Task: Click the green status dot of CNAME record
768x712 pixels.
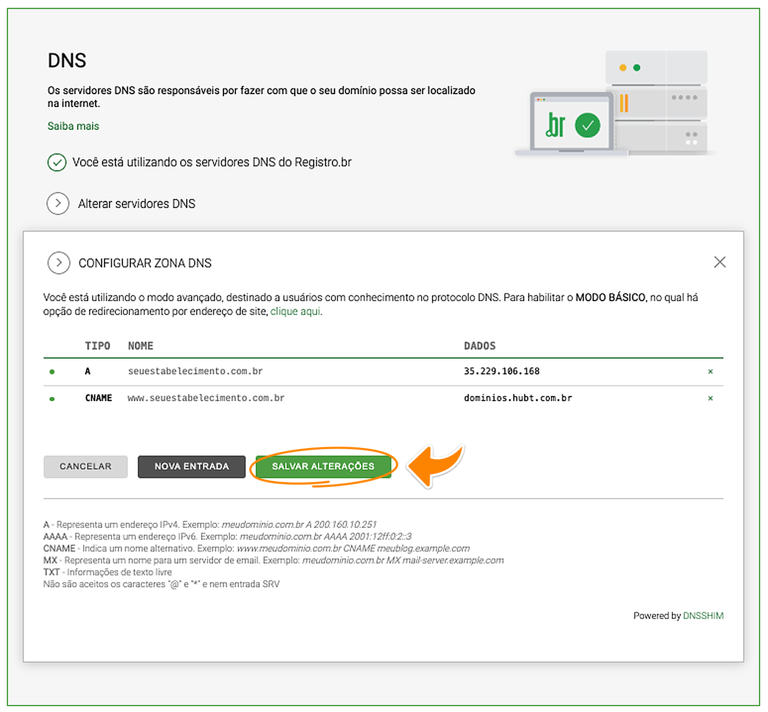Action: 52,399
